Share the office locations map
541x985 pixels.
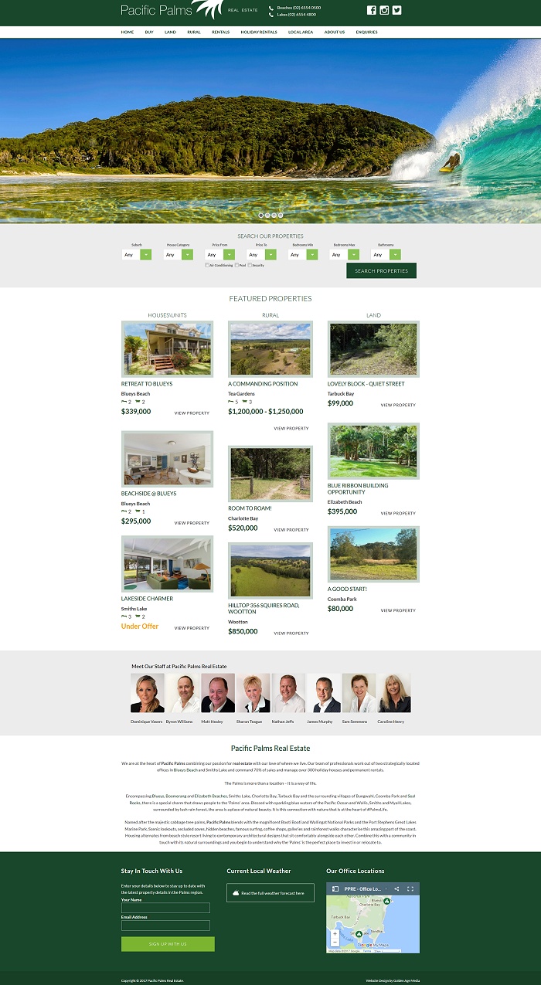tap(396, 889)
